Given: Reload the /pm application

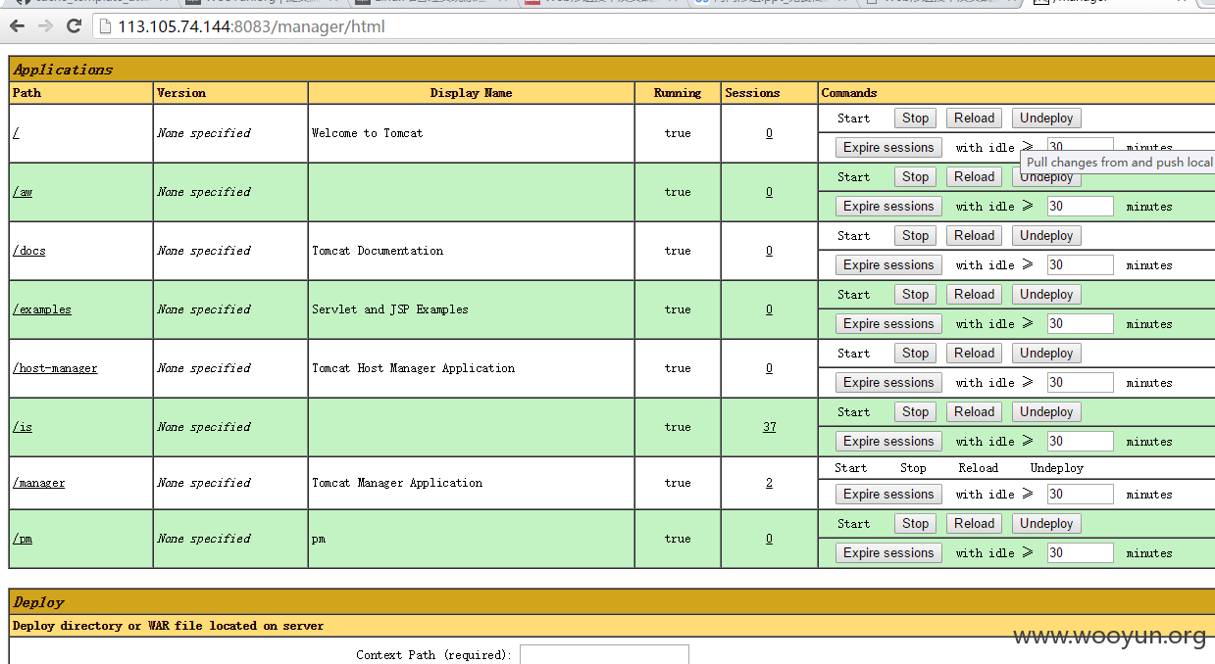Looking at the screenshot, I should (x=974, y=523).
